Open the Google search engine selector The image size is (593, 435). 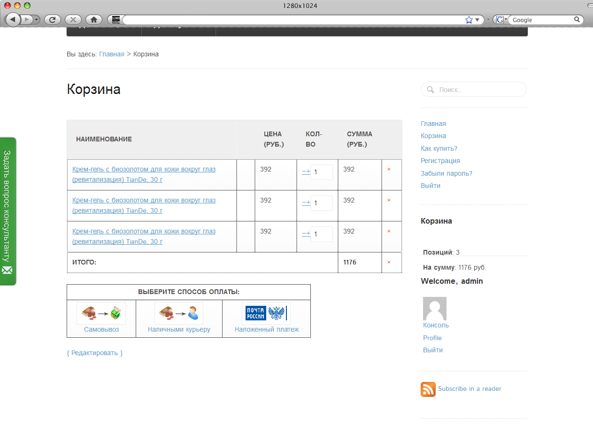[501, 20]
